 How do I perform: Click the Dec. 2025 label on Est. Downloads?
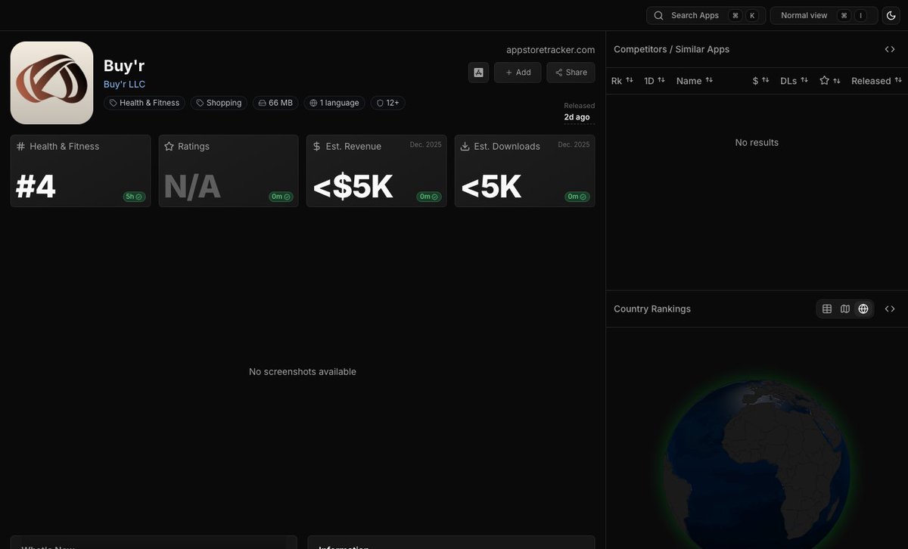(574, 144)
